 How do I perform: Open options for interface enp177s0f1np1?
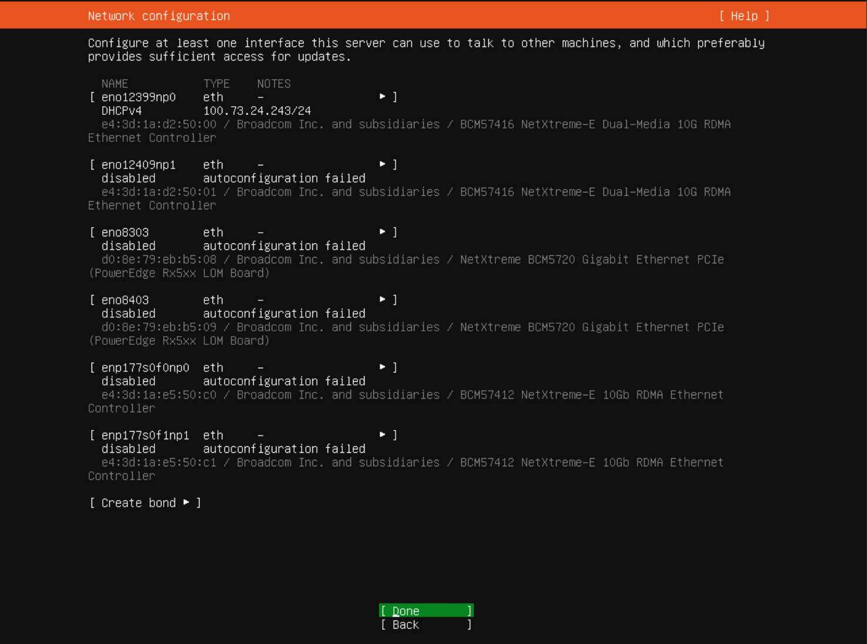click(x=382, y=435)
